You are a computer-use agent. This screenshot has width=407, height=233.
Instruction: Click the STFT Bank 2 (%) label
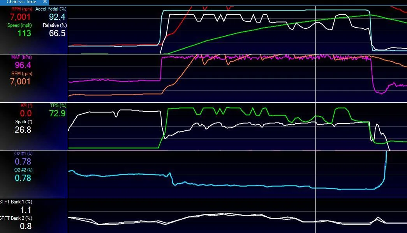pyautogui.click(x=16, y=218)
